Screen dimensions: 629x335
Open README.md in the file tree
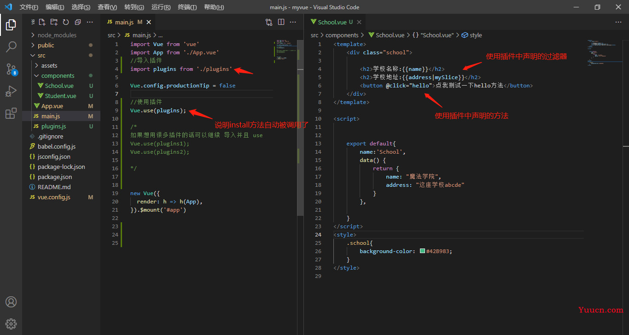click(x=61, y=187)
